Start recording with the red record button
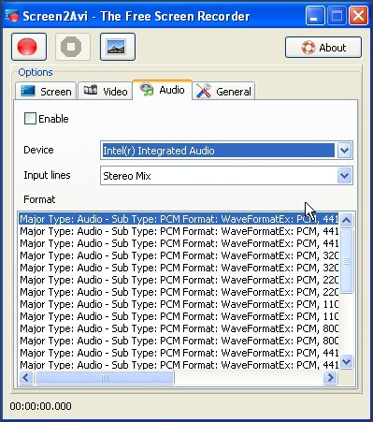The image size is (373, 422). point(29,47)
